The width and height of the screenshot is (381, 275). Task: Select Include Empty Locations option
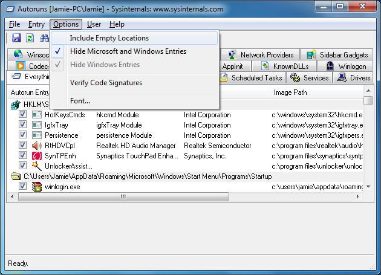pyautogui.click(x=135, y=38)
